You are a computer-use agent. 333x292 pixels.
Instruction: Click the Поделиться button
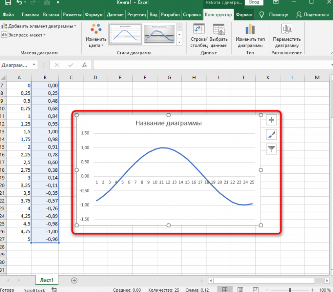pos(313,15)
